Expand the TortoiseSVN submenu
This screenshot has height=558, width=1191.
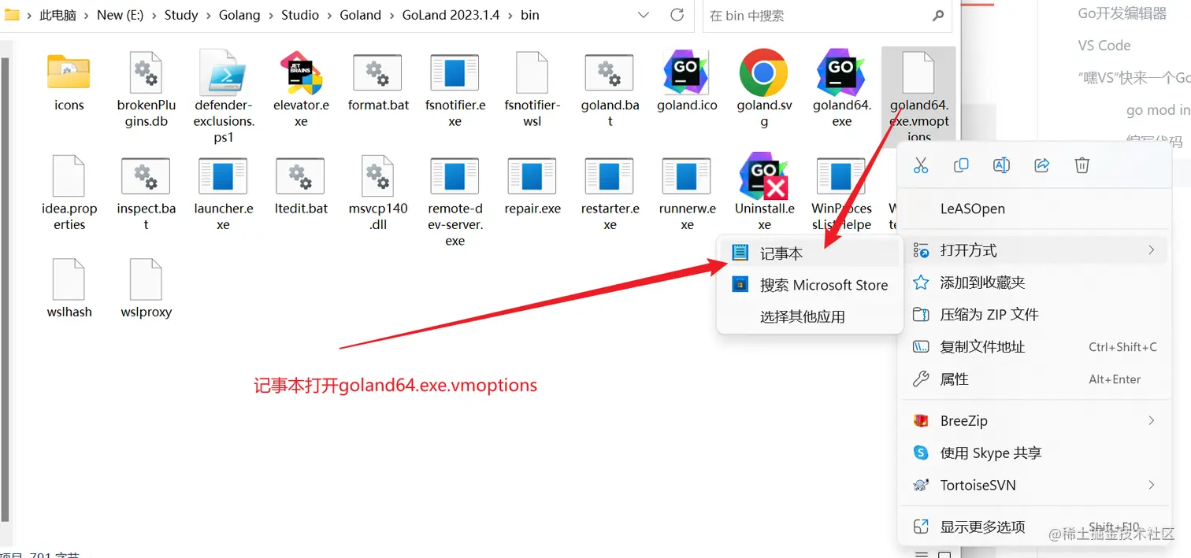click(1033, 486)
